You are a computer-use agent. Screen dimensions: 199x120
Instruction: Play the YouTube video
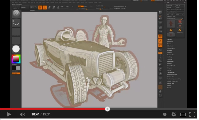9,115
